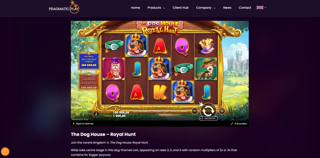320x158 pixels.
Task: Open the News page
Action: 227,8
